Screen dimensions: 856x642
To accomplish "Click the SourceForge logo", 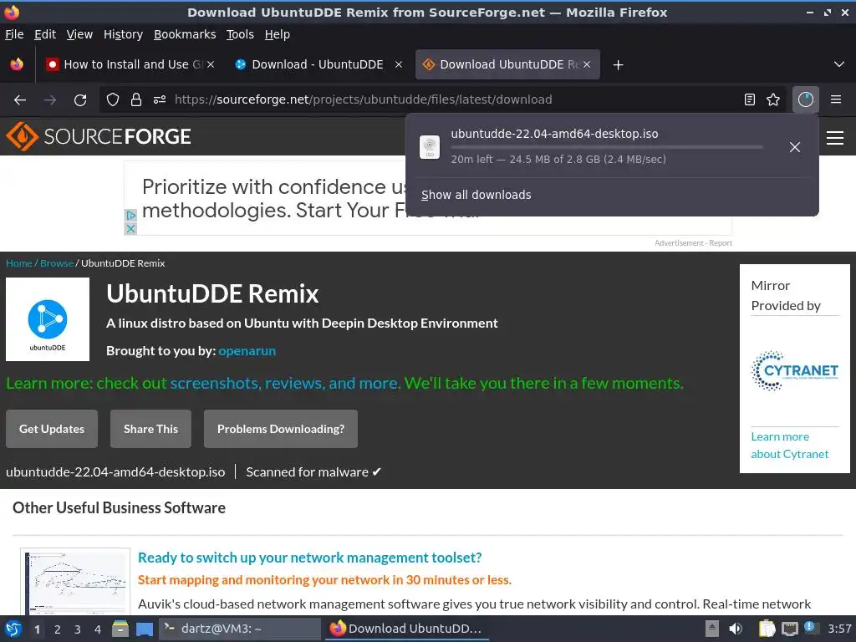I will tap(99, 136).
